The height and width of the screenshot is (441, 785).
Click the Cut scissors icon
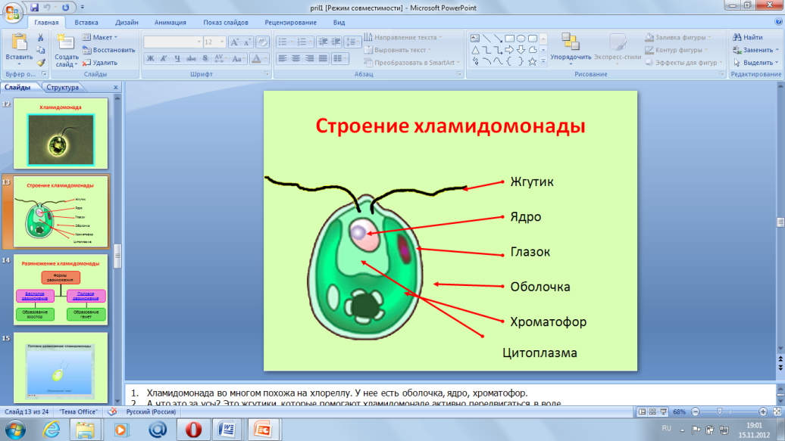pyautogui.click(x=42, y=37)
